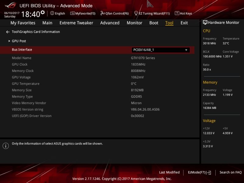Click the GPU Voltage label

[x=21, y=77]
